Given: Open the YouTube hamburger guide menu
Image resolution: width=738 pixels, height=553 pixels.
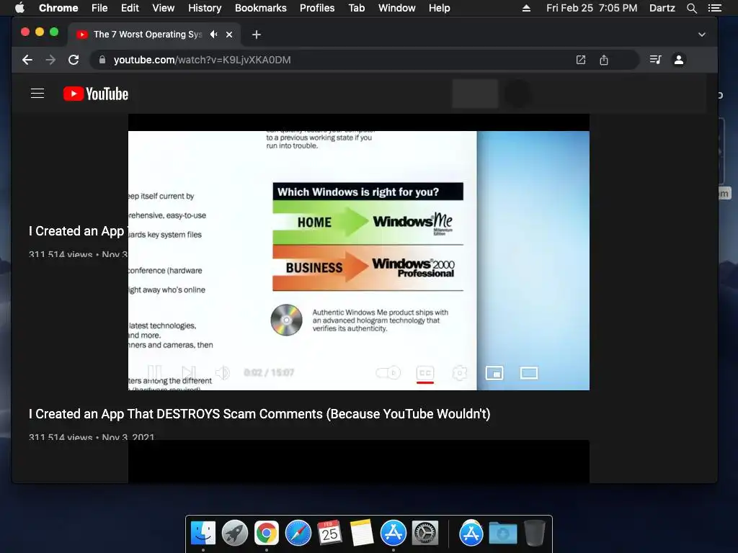Looking at the screenshot, I should point(37,94).
